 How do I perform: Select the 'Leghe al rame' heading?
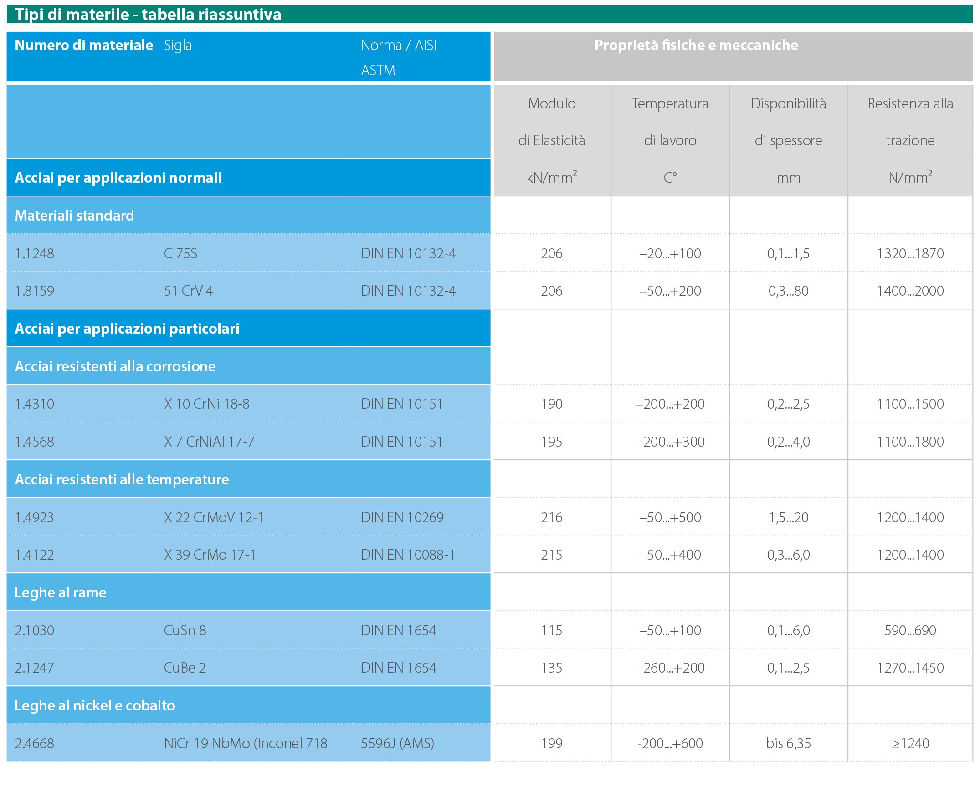(x=61, y=592)
